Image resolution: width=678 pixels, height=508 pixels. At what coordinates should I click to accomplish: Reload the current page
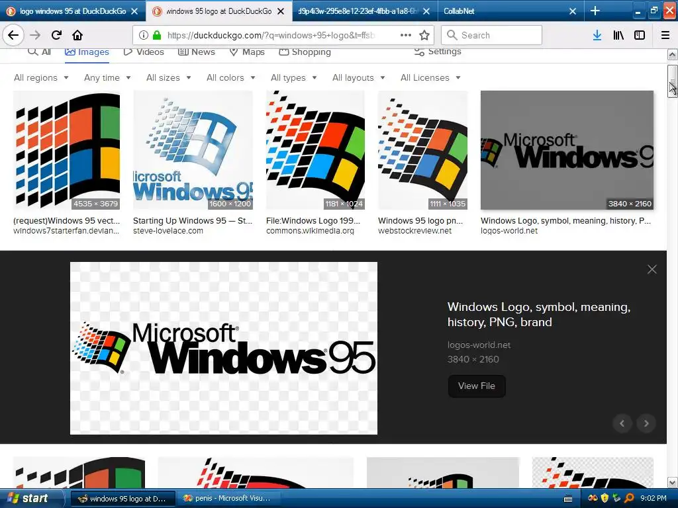[56, 35]
